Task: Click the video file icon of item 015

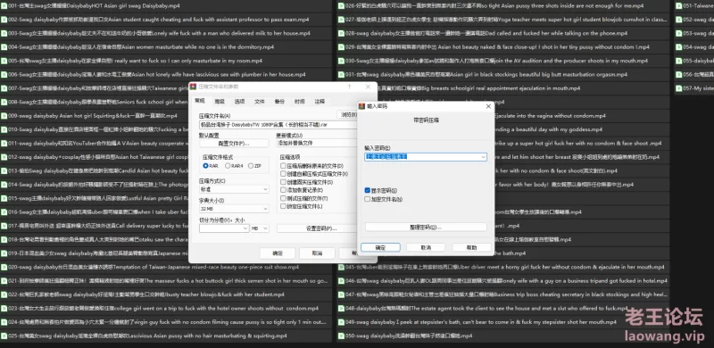Action: [4, 198]
